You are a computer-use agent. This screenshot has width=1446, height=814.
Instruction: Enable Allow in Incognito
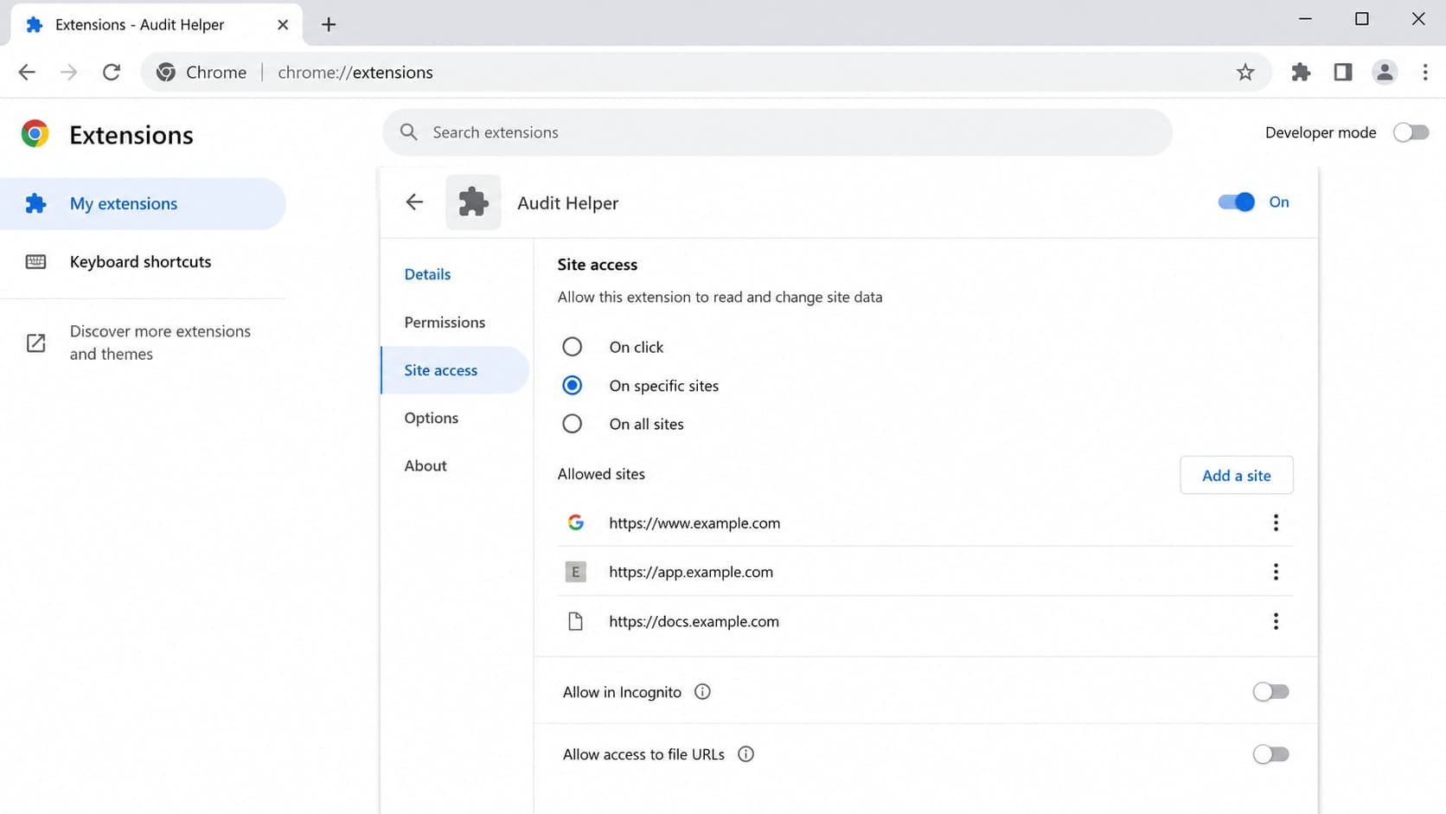(1270, 691)
